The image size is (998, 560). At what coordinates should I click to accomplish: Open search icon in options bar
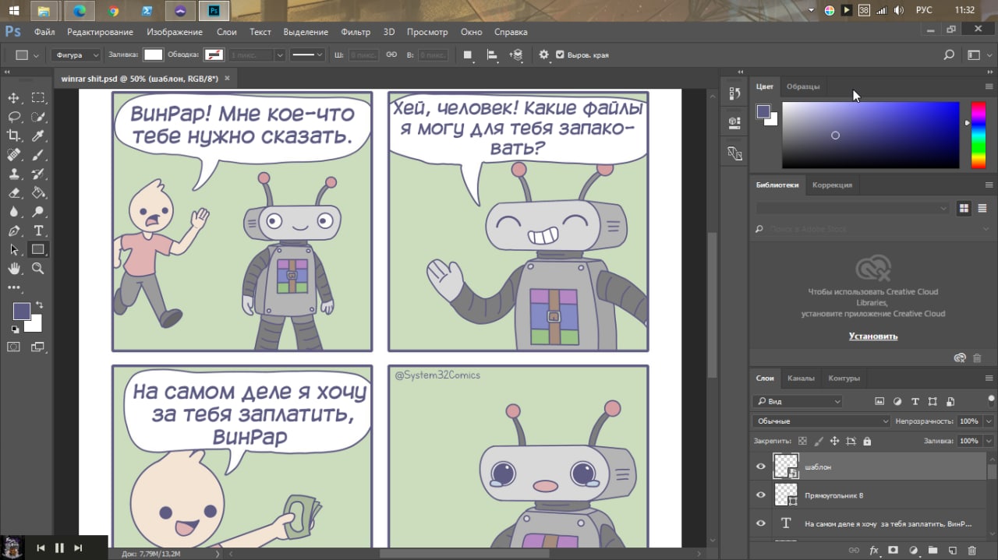click(x=949, y=55)
